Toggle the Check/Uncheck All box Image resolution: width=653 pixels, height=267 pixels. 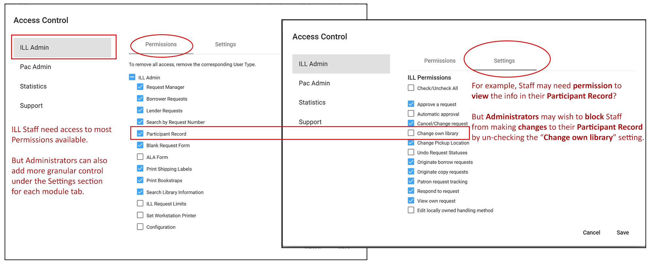click(x=411, y=88)
